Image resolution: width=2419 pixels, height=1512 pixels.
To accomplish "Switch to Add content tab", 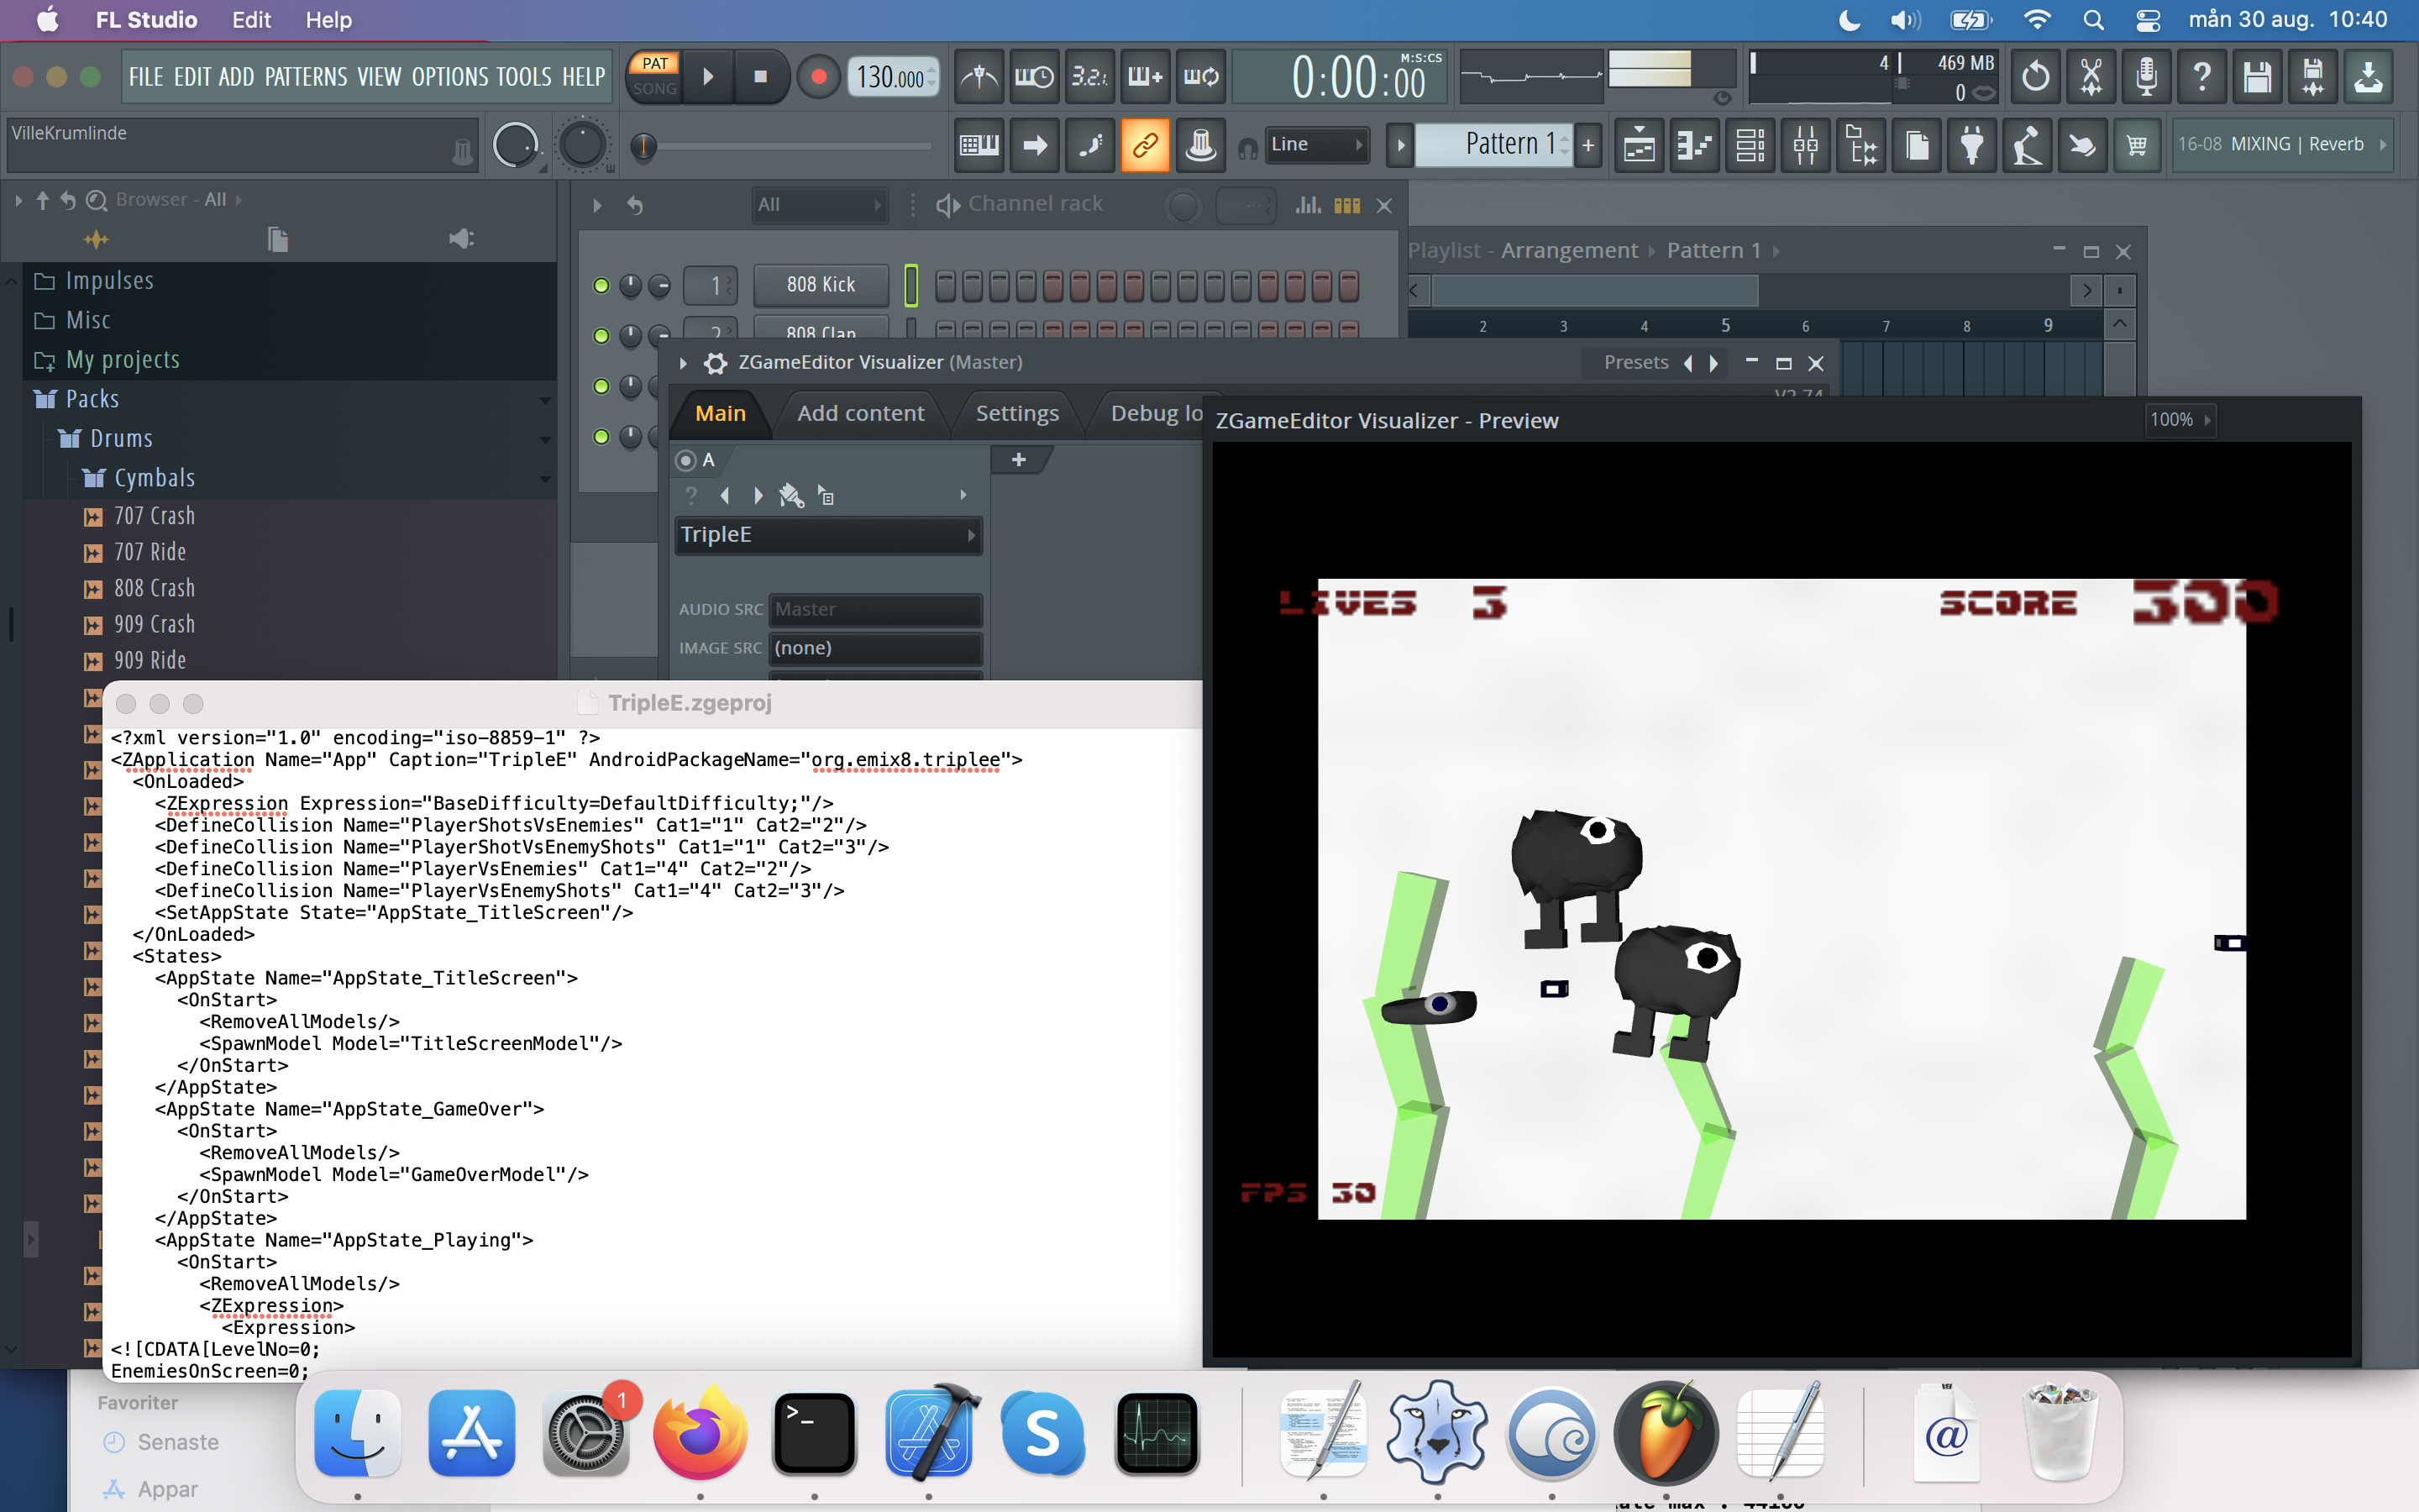I will (x=861, y=413).
